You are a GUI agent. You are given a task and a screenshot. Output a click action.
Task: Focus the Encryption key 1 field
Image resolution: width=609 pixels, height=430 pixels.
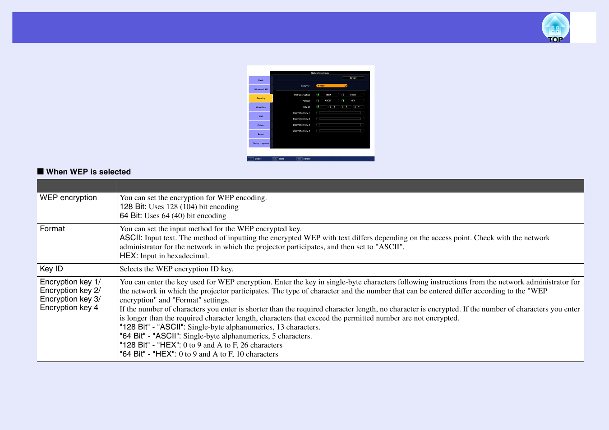click(340, 113)
